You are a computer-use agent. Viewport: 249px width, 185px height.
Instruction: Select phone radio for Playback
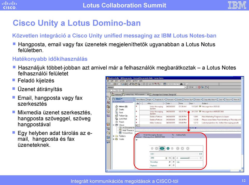coord(170,165)
